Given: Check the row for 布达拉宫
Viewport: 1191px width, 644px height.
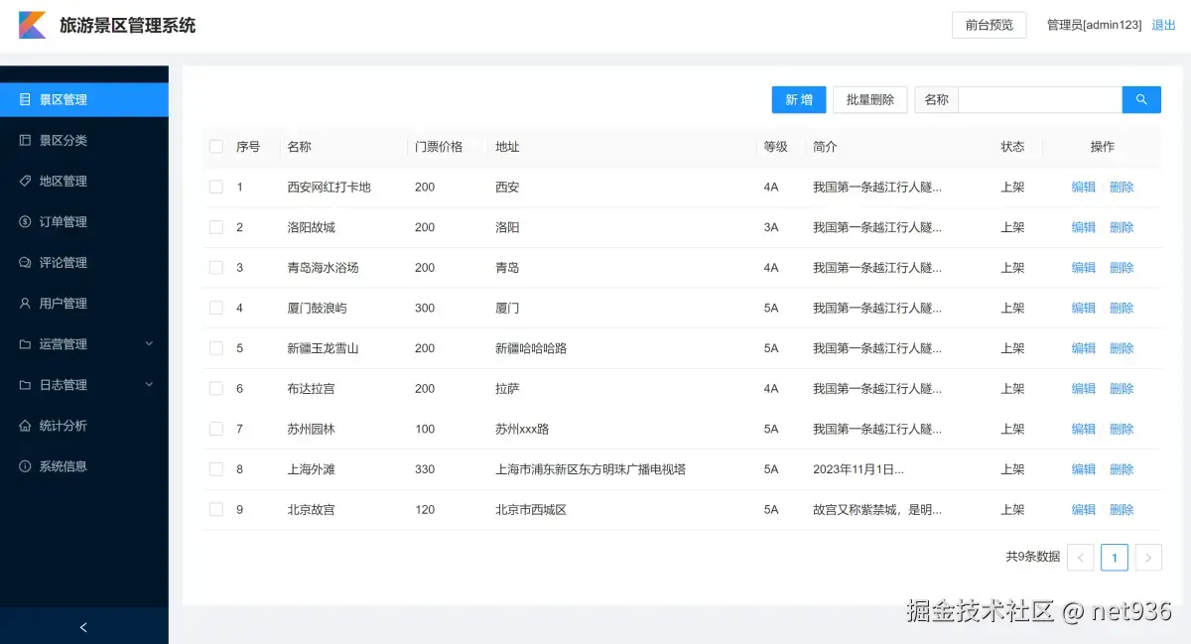Looking at the screenshot, I should 216,388.
